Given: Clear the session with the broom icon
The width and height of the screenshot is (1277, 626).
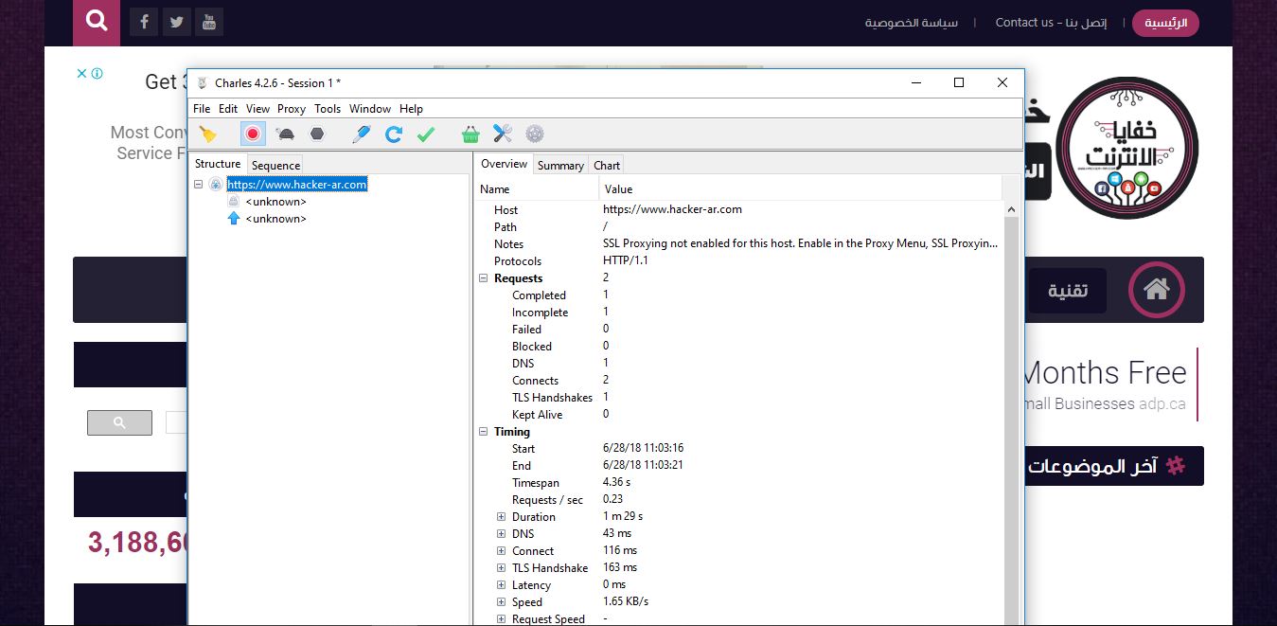Looking at the screenshot, I should pyautogui.click(x=208, y=134).
